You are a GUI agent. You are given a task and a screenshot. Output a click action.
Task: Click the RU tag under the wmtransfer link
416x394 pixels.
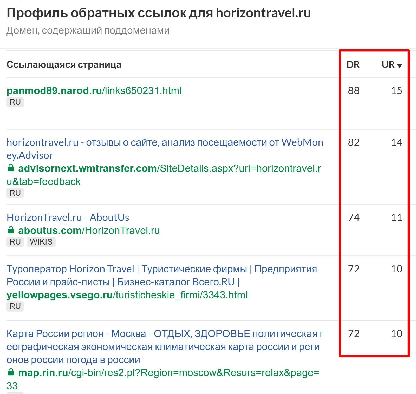click(15, 193)
